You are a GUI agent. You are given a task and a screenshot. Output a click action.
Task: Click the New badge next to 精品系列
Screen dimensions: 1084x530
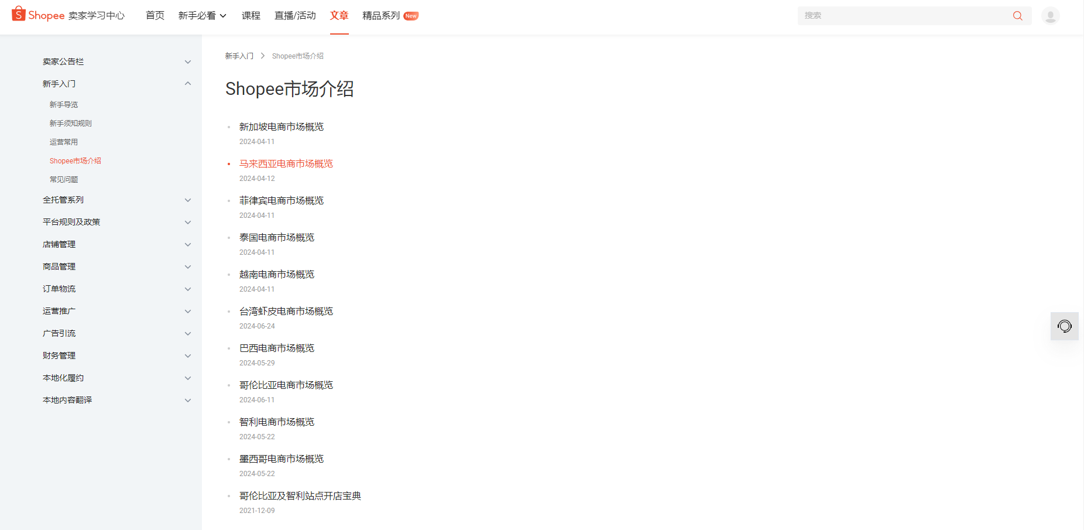pos(411,16)
